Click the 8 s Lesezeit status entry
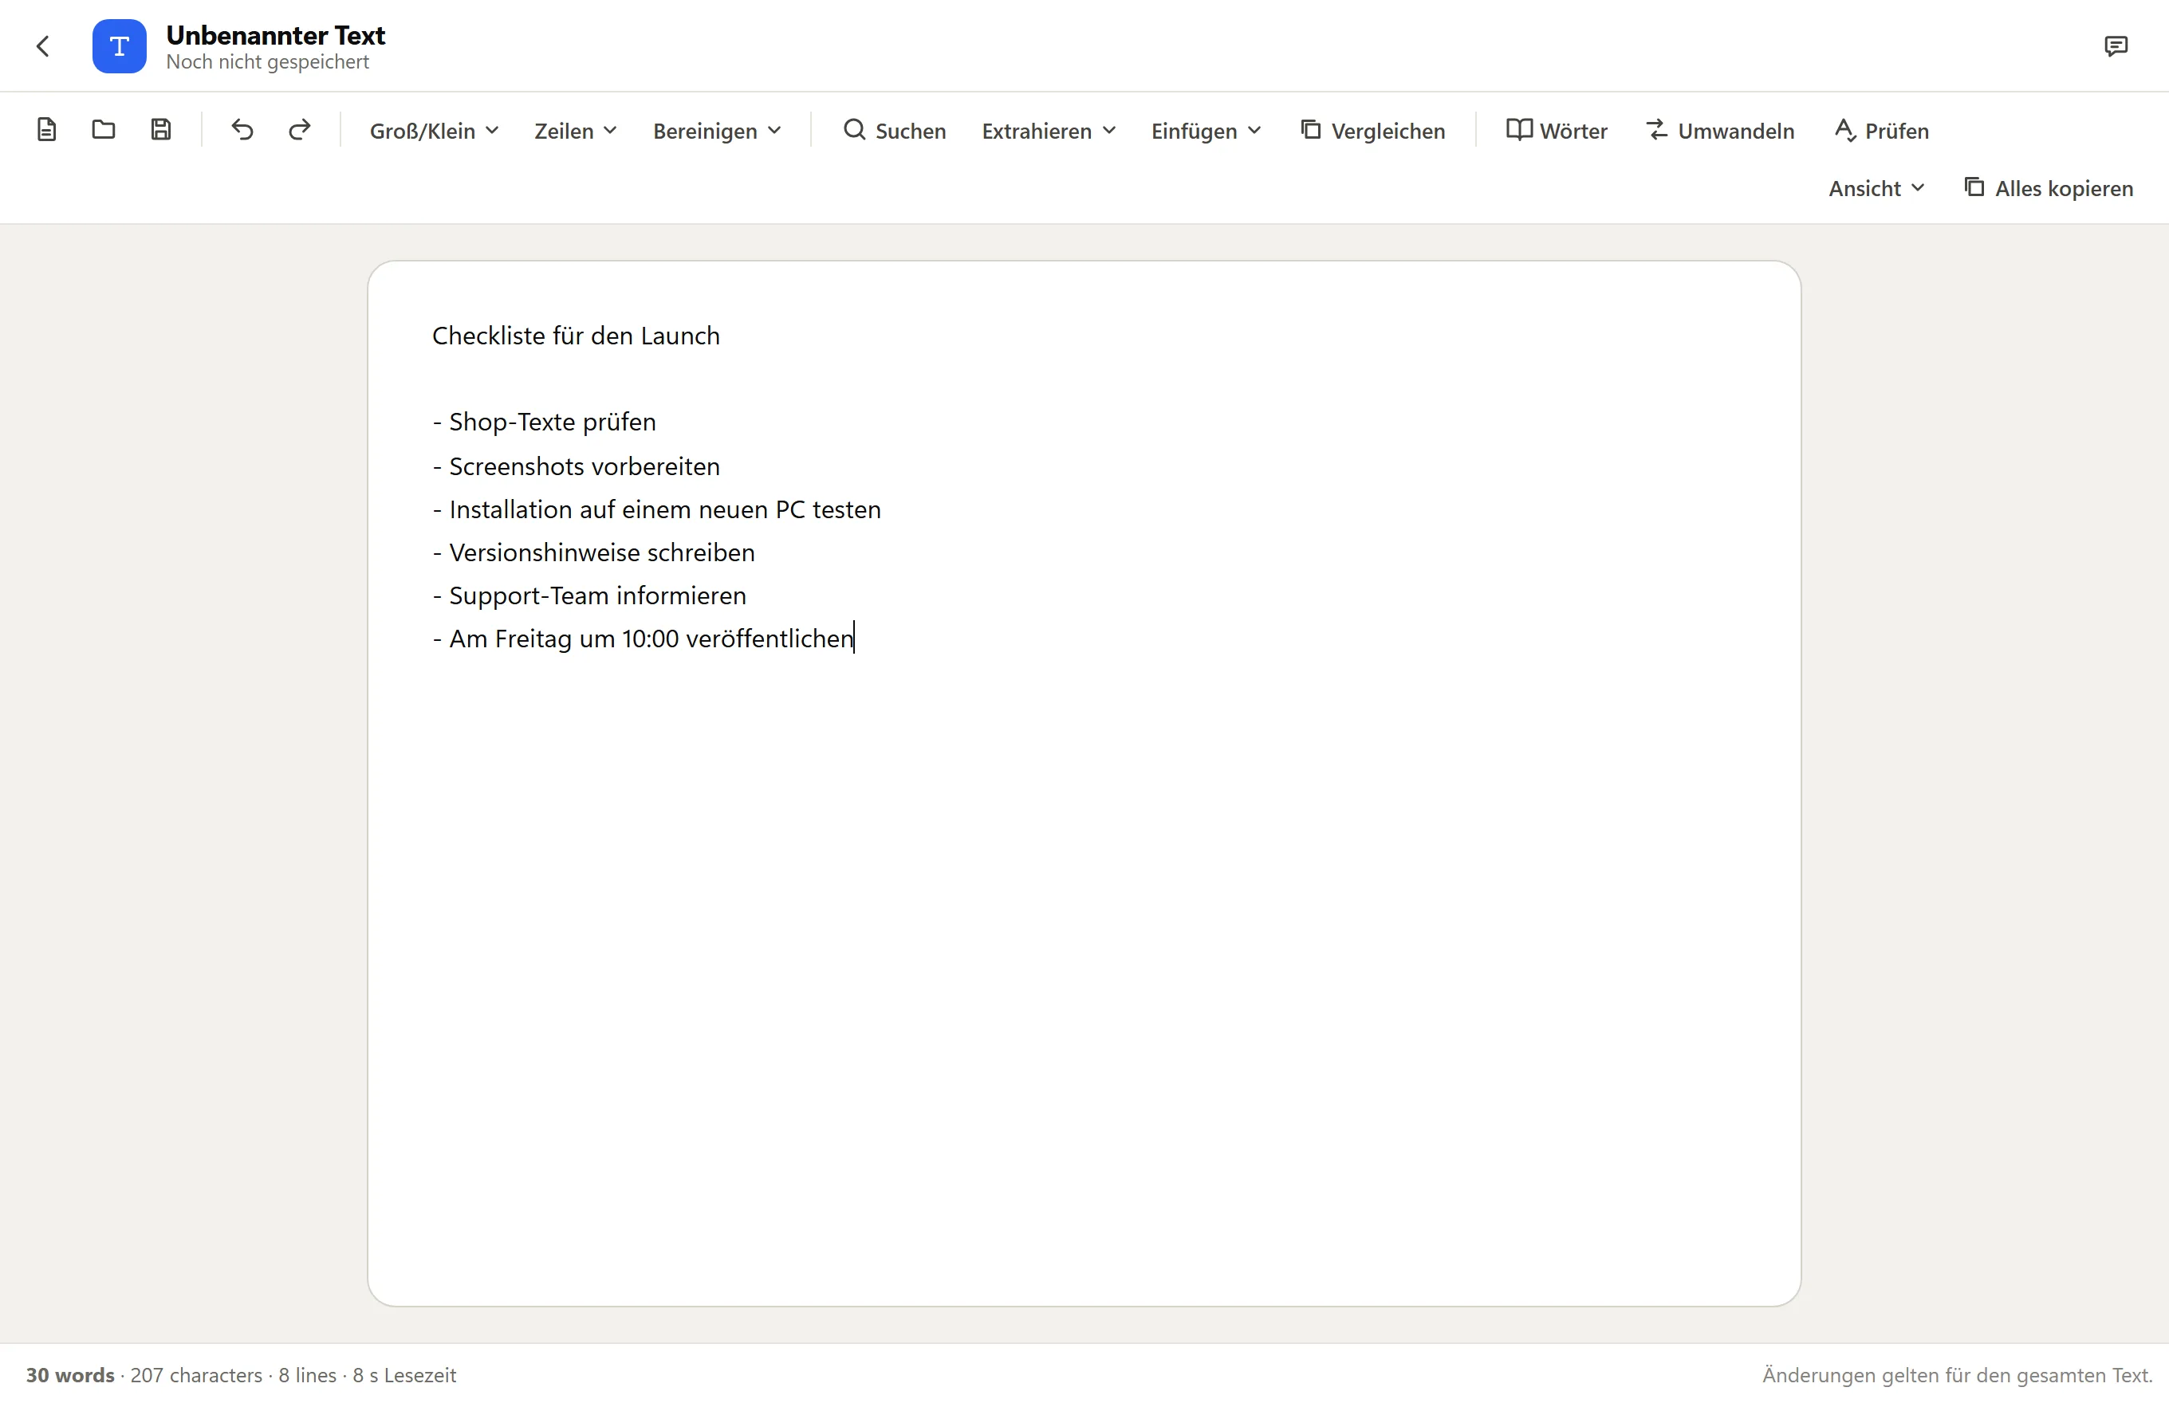2169x1403 pixels. 404,1376
